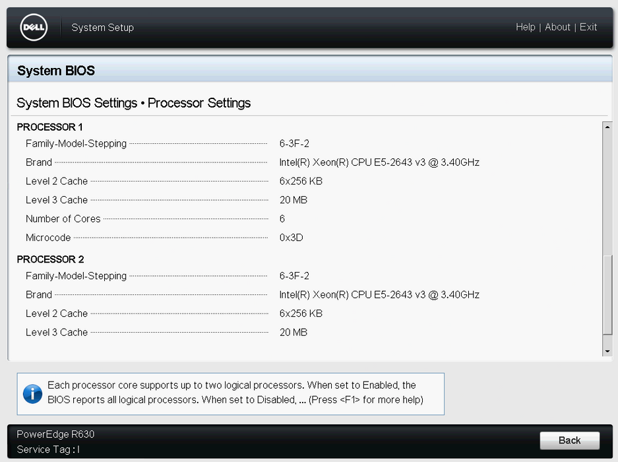Click the blue information icon
The width and height of the screenshot is (618, 462).
33,394
